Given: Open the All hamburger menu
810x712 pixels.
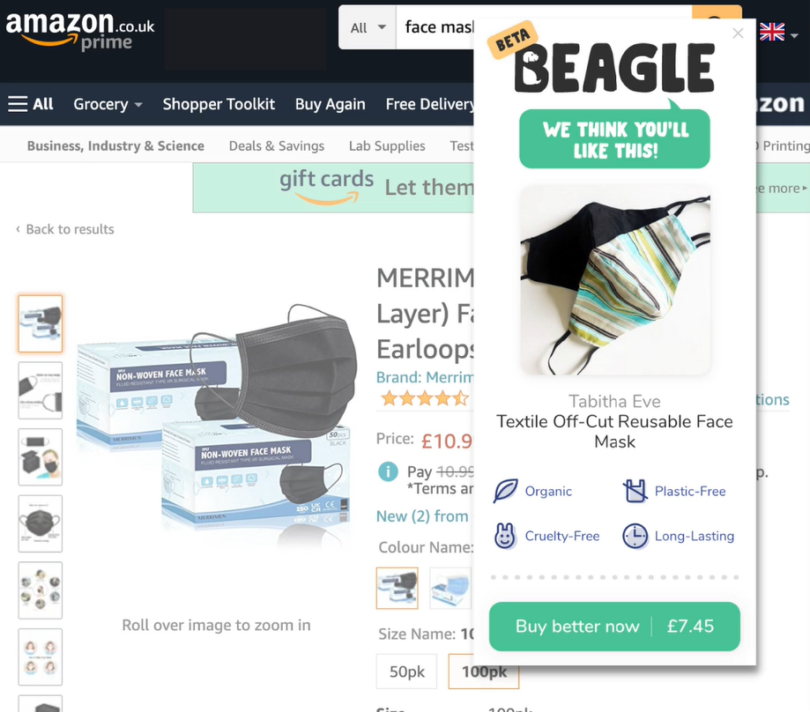Looking at the screenshot, I should (31, 104).
